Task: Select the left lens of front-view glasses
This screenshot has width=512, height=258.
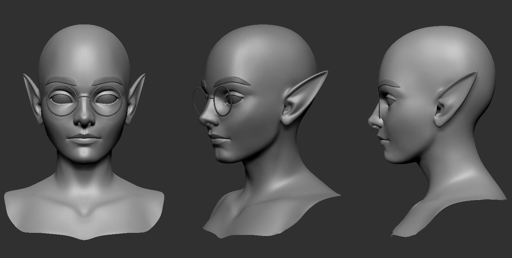Action: click(x=62, y=100)
